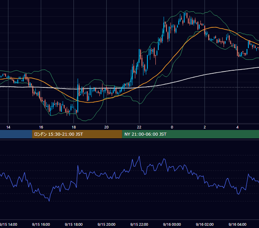The width and height of the screenshot is (259, 228).
Task: Click the 20 hour axis label
Action: pyautogui.click(x=106, y=127)
